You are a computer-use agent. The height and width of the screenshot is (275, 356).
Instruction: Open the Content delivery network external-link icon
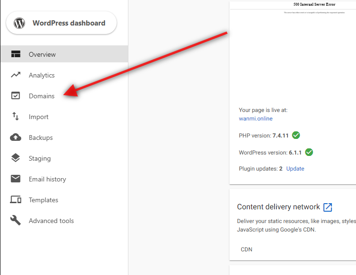tap(328, 207)
